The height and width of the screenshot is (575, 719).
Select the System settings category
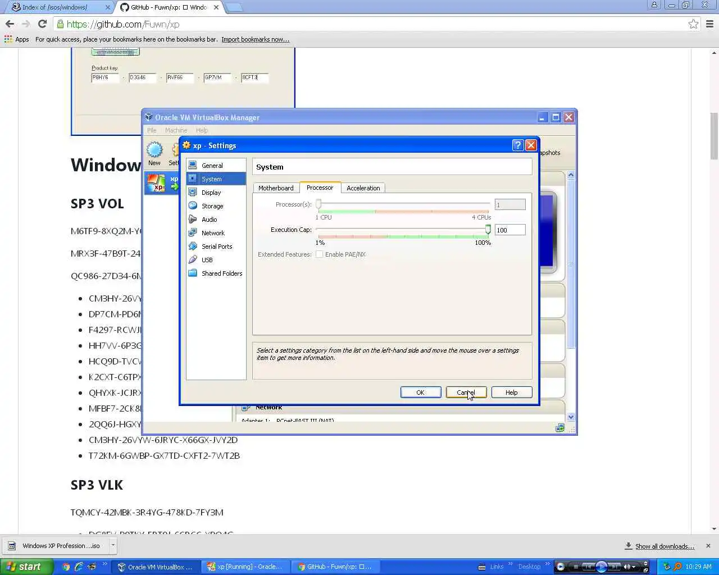(216, 179)
